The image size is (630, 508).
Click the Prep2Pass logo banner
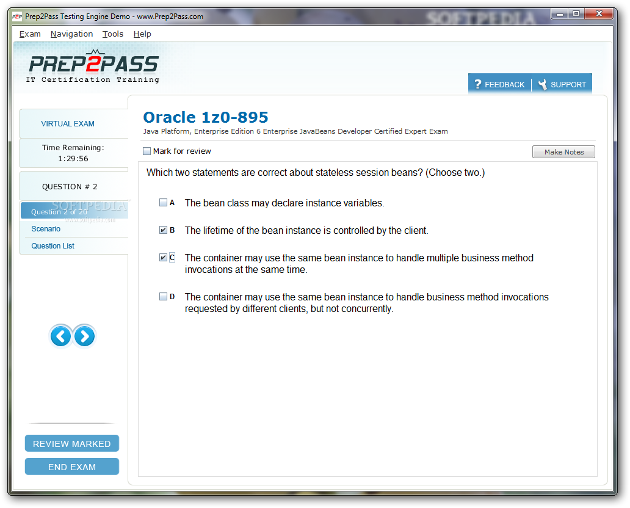tap(93, 67)
